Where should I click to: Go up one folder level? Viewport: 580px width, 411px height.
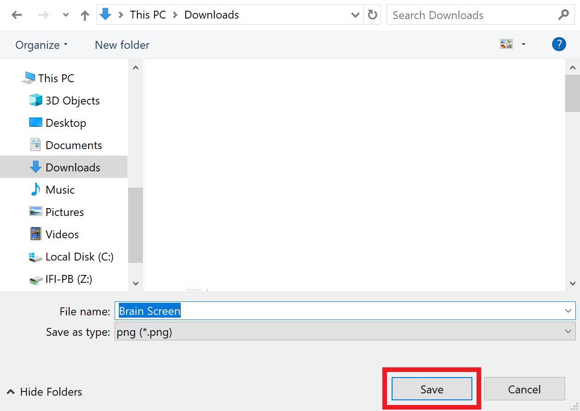point(84,14)
